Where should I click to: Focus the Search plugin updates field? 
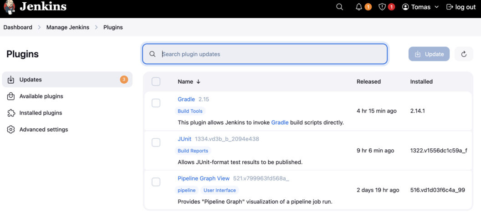click(x=265, y=54)
